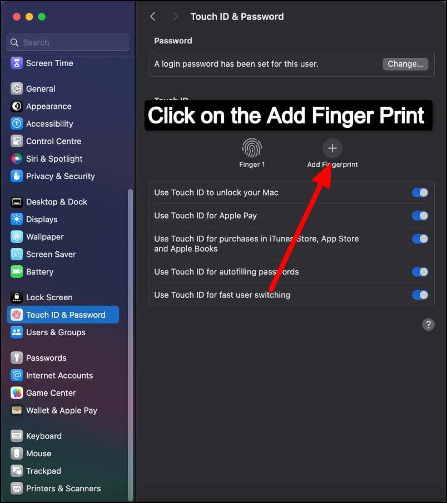Click the Printers & Scanners icon
447x503 pixels.
coord(17,488)
